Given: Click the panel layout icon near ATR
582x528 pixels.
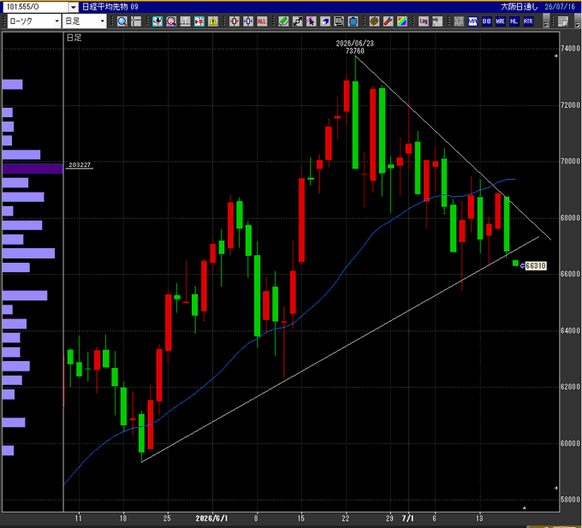Looking at the screenshot, I should pos(563,21).
